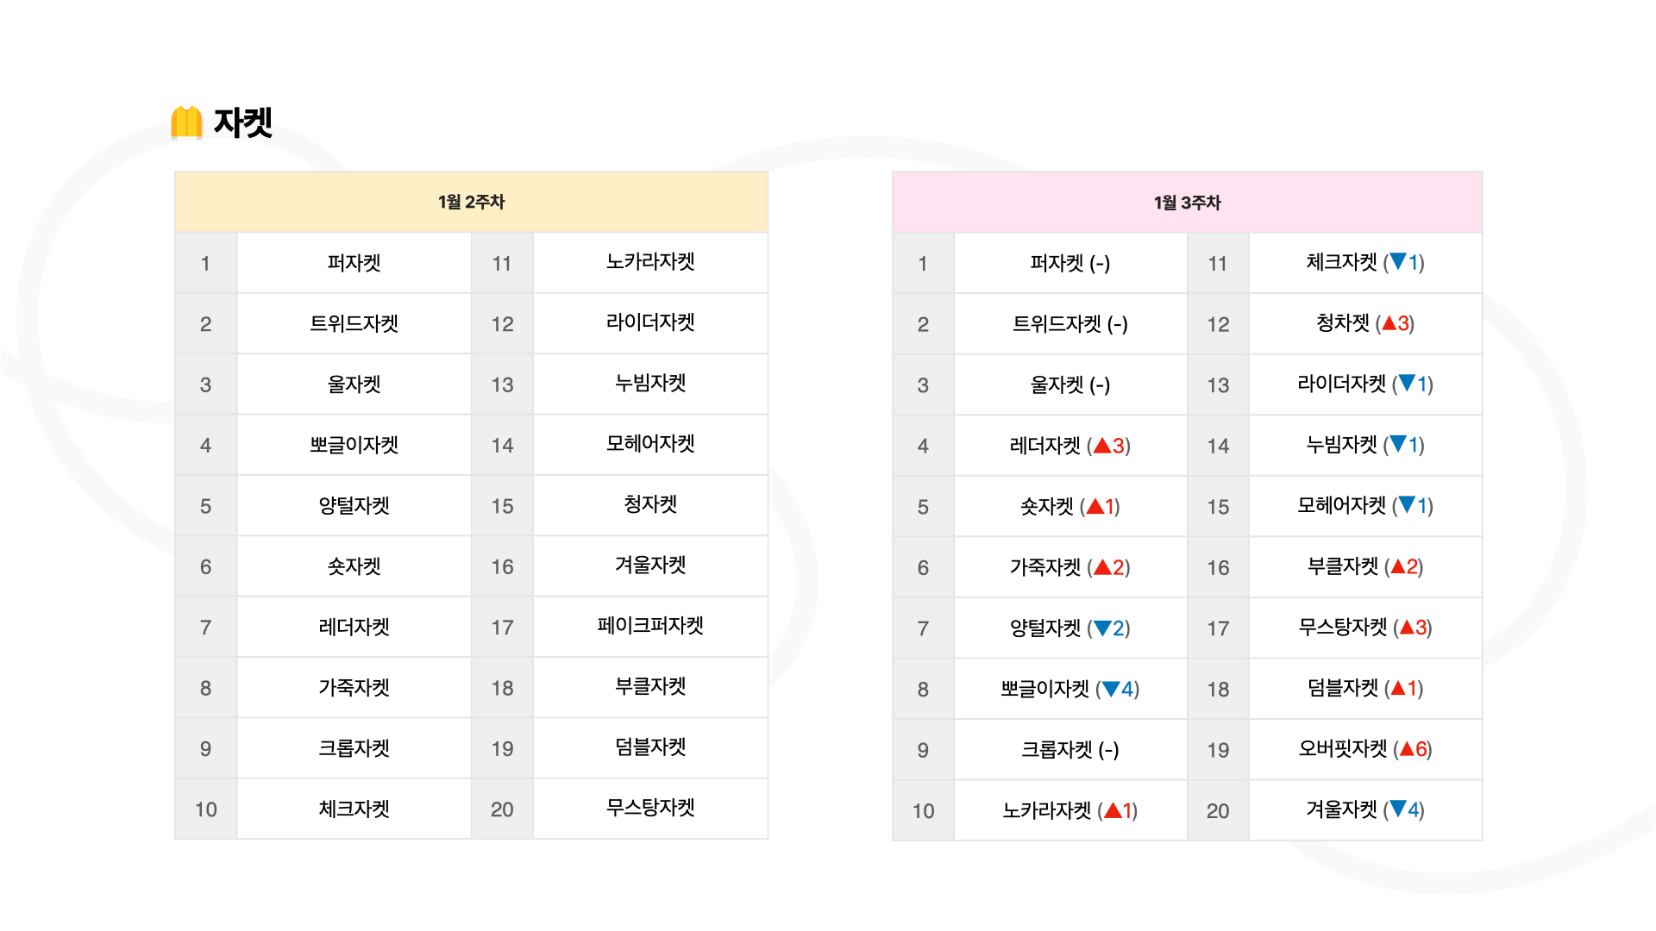This screenshot has width=1656, height=931.
Task: Click 퍼자켓 in the 2주차 table
Action: (x=354, y=263)
